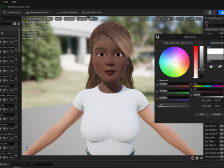Click the Saturation S value field
The height and width of the screenshot is (168, 224).
[x=208, y=89]
